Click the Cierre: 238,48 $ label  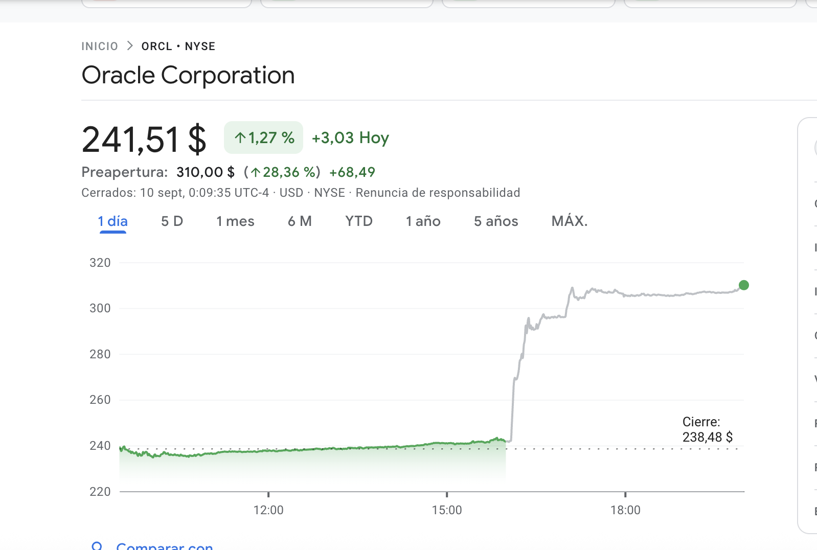[x=708, y=429]
